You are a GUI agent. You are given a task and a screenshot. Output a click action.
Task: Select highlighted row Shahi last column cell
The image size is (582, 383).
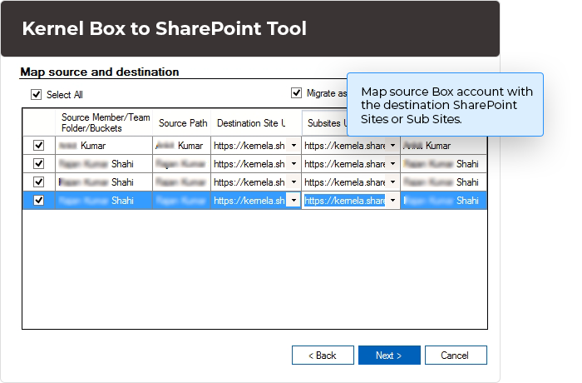coord(443,201)
